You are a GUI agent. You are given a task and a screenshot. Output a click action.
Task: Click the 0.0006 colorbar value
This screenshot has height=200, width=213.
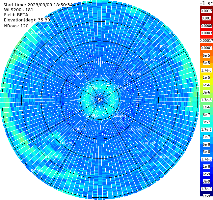click(x=206, y=26)
